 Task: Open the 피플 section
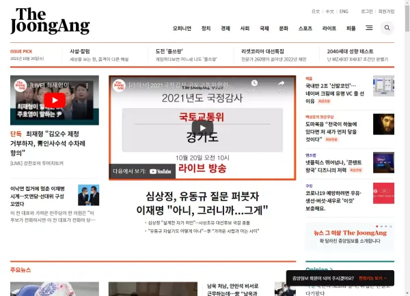tap(351, 28)
